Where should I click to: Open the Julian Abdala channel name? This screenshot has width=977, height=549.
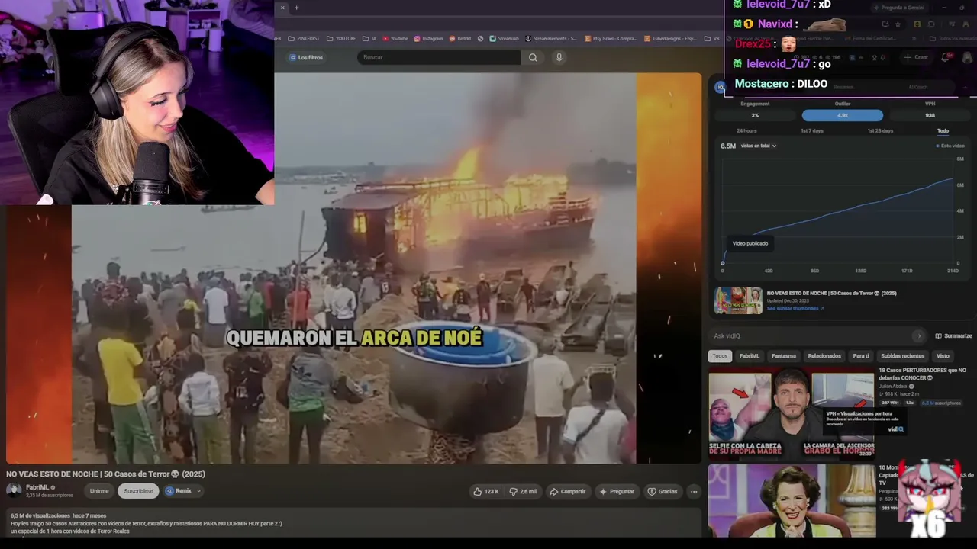895,386
